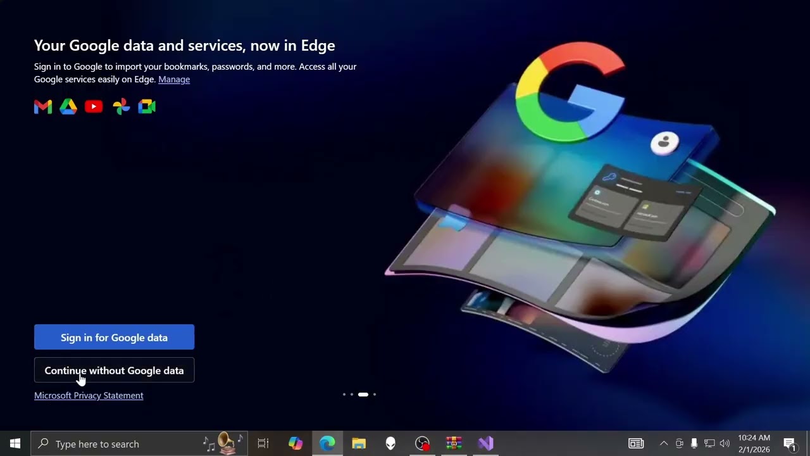This screenshot has height=456, width=810.
Task: Open File Explorer from the taskbar
Action: tap(359, 444)
